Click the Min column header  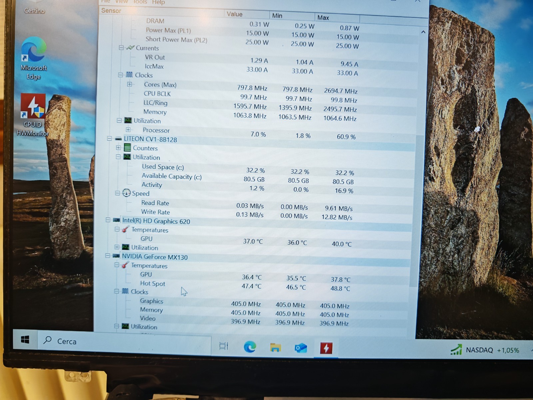(292, 16)
